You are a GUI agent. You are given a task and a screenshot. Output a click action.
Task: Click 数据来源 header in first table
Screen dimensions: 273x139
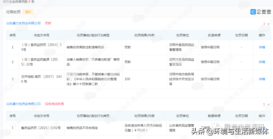(x=214, y=35)
